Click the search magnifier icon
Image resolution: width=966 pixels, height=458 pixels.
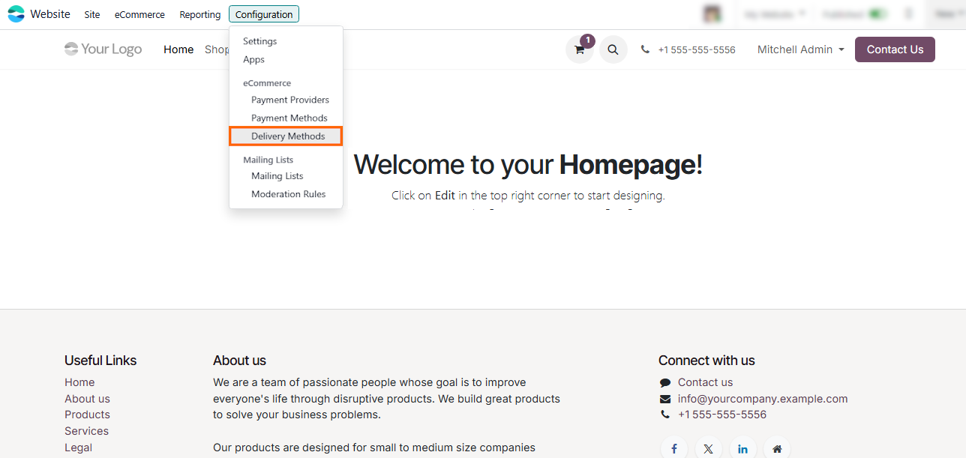point(613,49)
